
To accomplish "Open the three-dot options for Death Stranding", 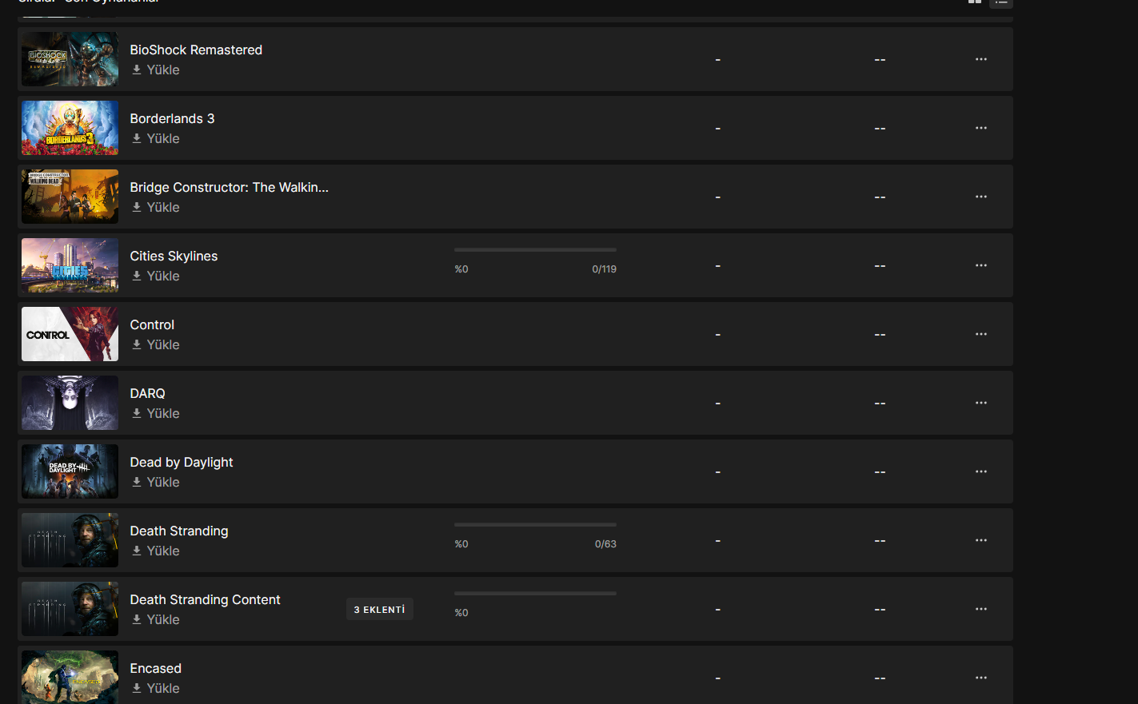I will pos(980,540).
